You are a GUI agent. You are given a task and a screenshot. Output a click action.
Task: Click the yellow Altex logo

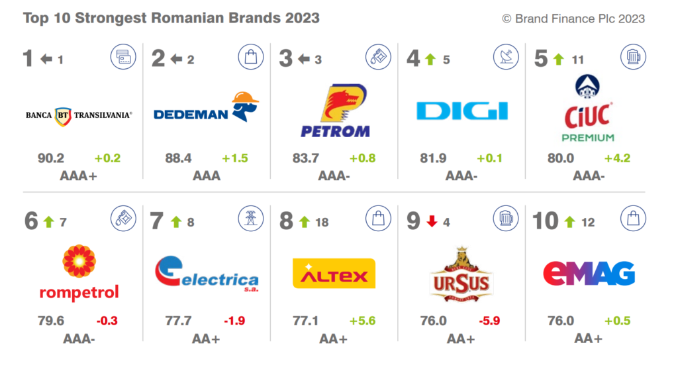pos(334,274)
